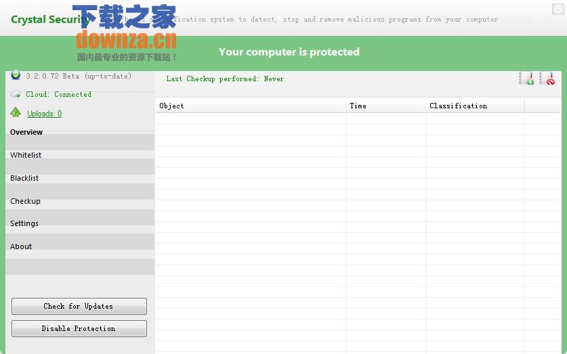Viewport: 567px width, 354px height.
Task: Click the '3.2.0.72 Beta (up-to-date)' version text
Action: pos(79,76)
